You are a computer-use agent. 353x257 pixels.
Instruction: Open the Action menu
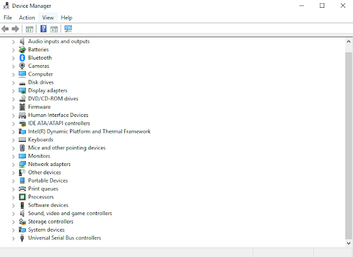pos(27,18)
